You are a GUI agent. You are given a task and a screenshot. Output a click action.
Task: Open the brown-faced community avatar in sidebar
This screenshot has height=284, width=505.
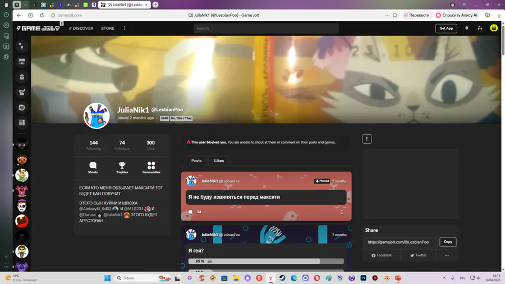21,160
